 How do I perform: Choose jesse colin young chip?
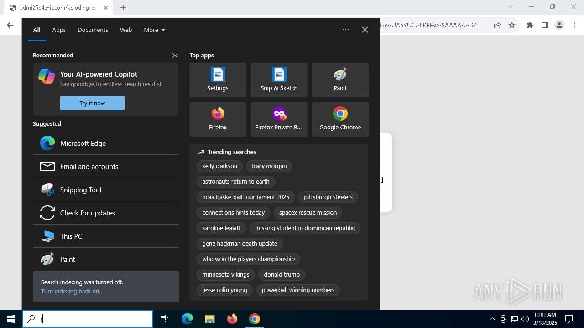224,290
